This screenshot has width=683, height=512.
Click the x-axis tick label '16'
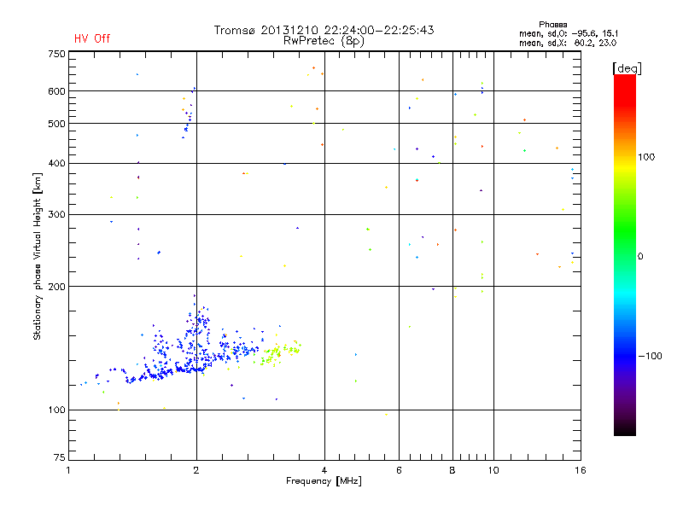point(581,470)
